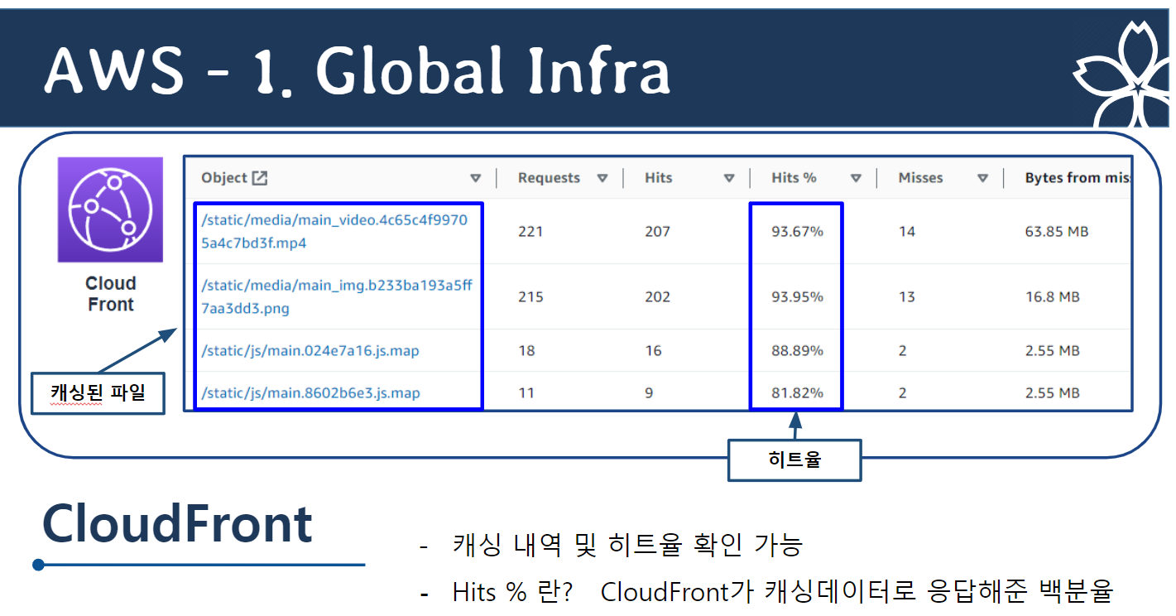Click the CloudFront service icon
Viewport: 1176px width, 616px height.
[x=110, y=210]
